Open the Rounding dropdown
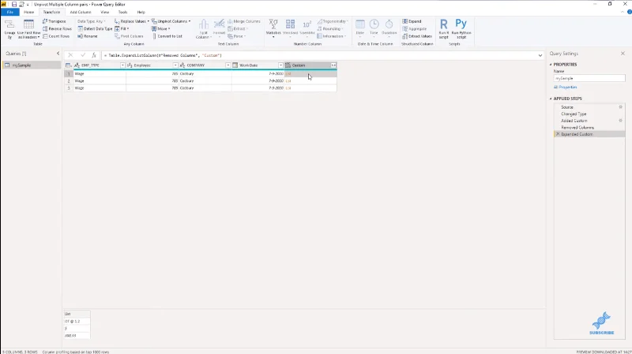This screenshot has width=632, height=354. (329, 29)
